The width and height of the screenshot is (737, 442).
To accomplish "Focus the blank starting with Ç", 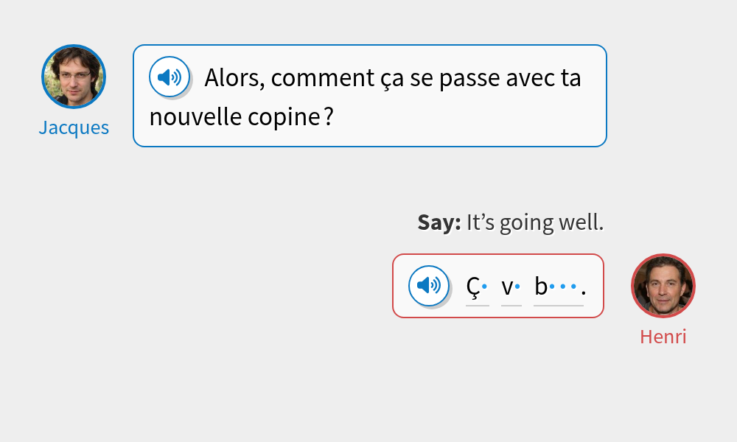I will 477,287.
